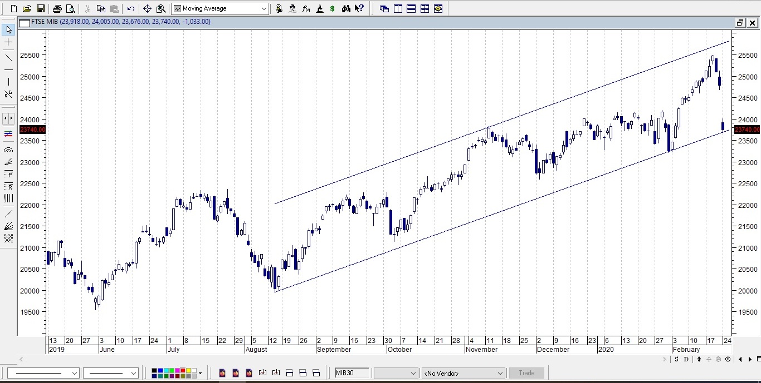Select the vertical line tool
Screen dimensions: 761x383
(8, 82)
